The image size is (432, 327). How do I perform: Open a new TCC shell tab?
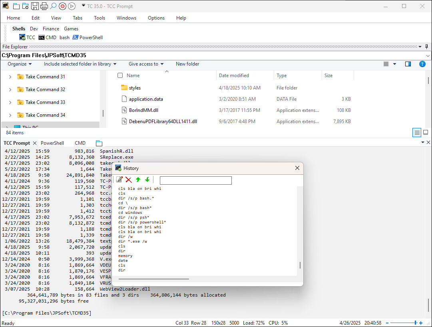pyautogui.click(x=27, y=37)
